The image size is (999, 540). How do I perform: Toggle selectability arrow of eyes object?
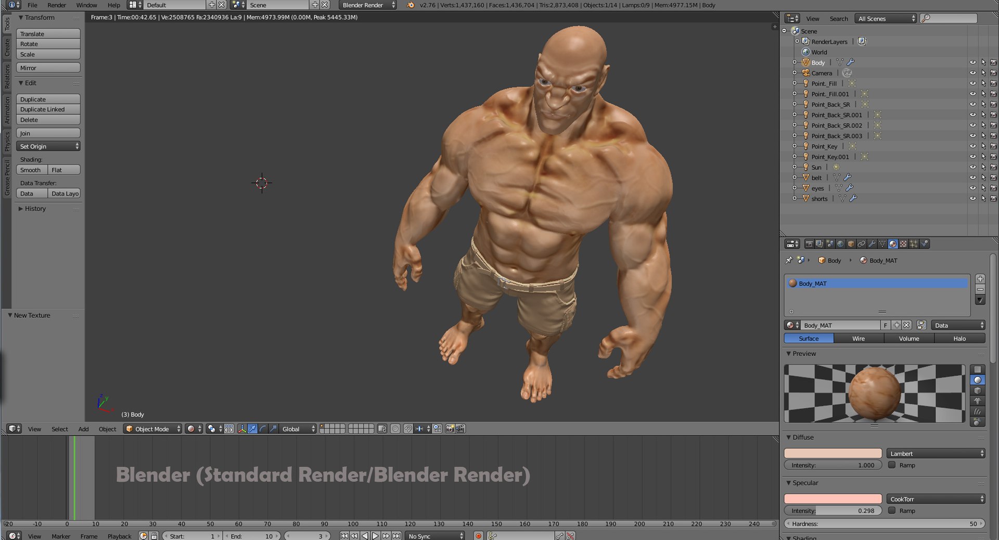pos(983,188)
